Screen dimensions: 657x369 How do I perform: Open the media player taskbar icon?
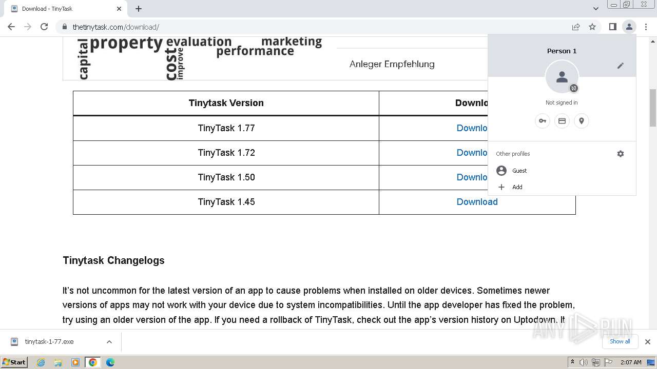(x=75, y=362)
